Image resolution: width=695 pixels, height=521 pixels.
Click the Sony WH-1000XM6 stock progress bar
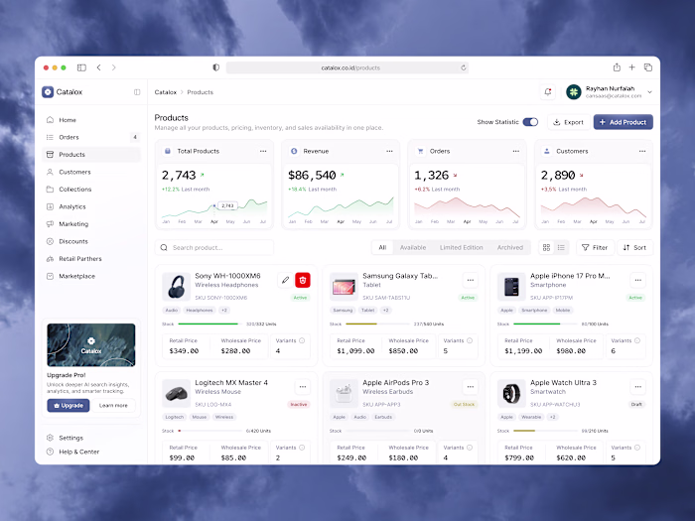(x=208, y=324)
